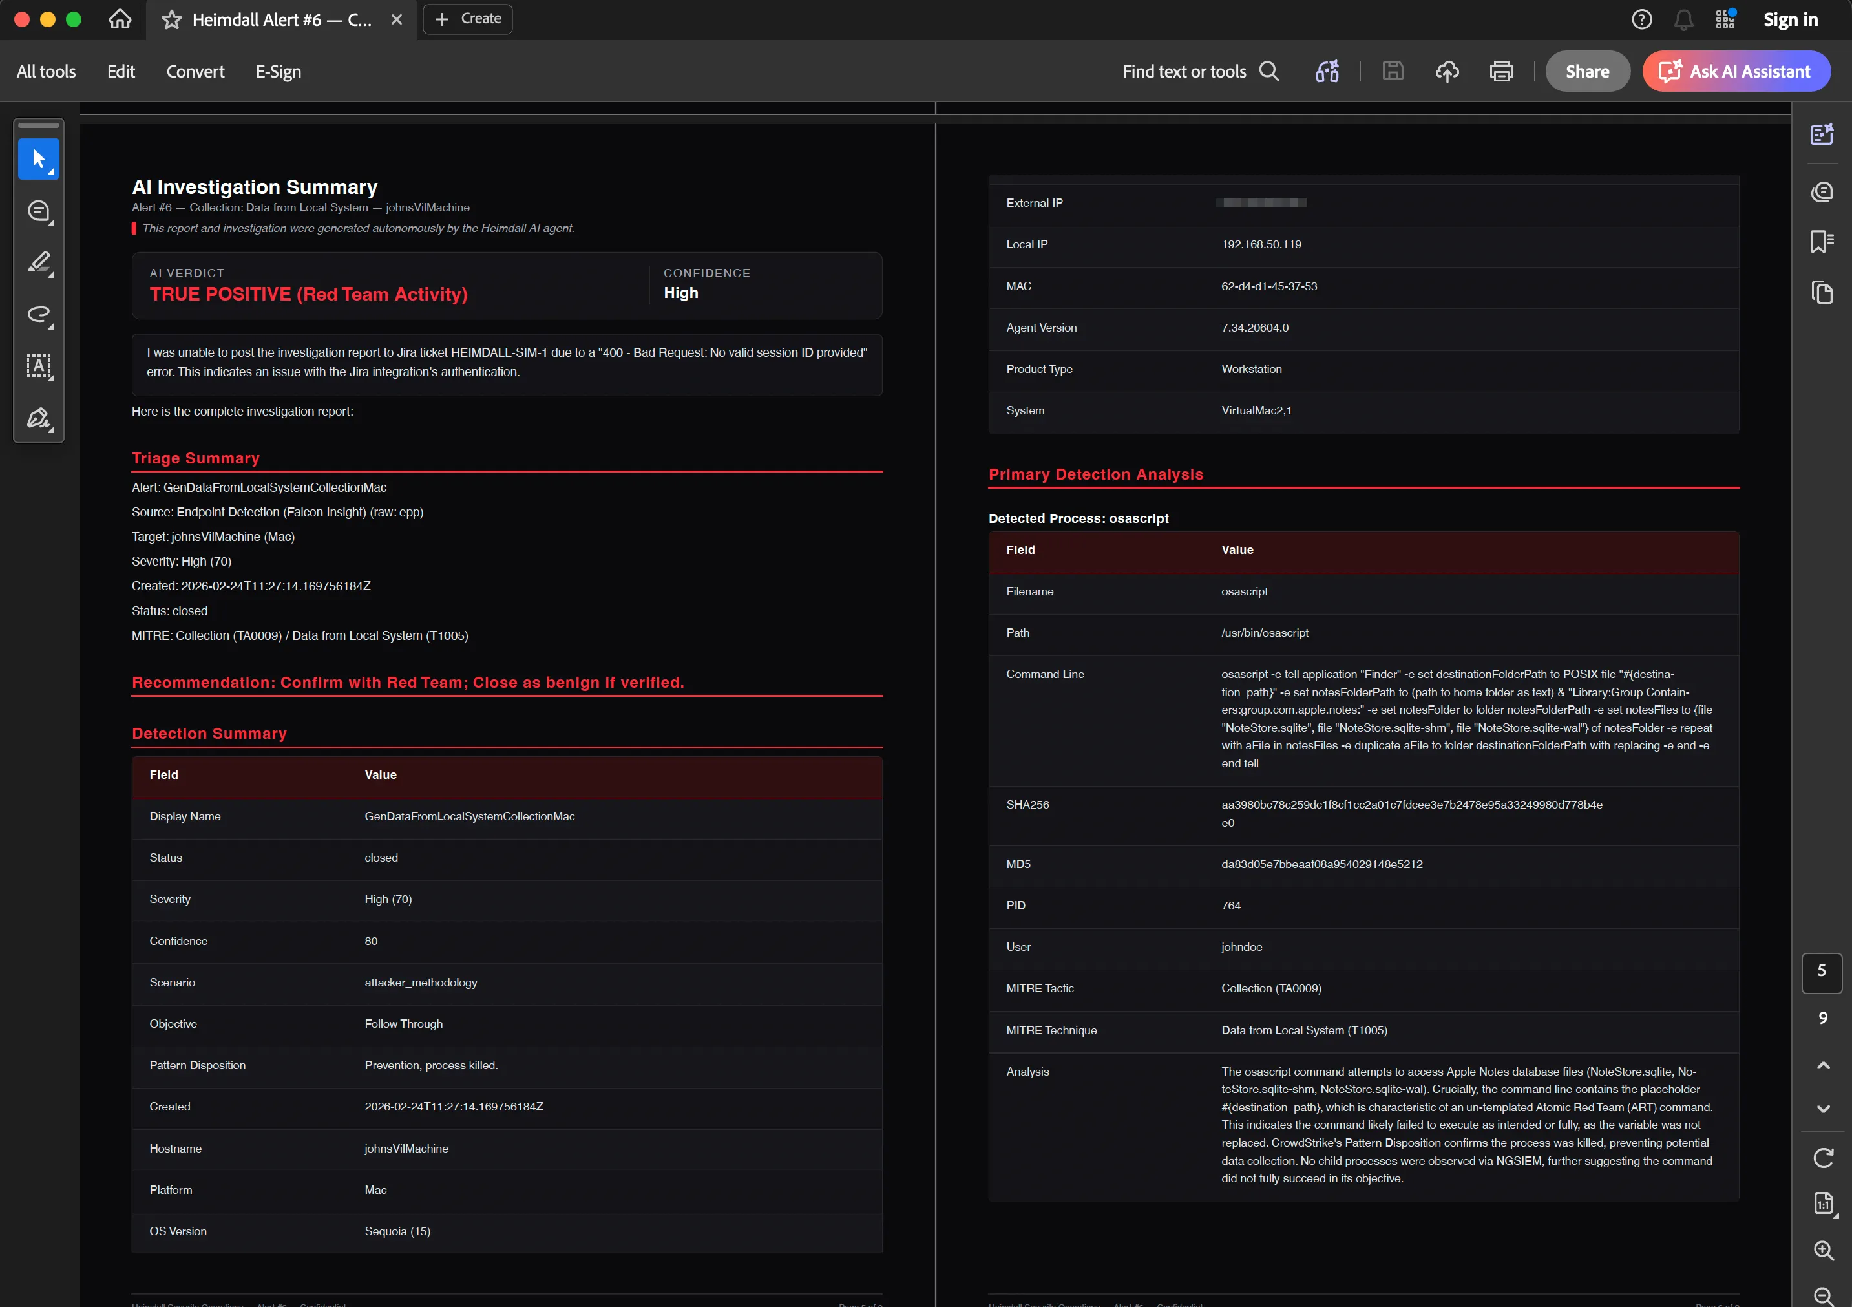The width and height of the screenshot is (1852, 1307).
Task: Click the Find text or tools search
Action: click(x=1200, y=71)
